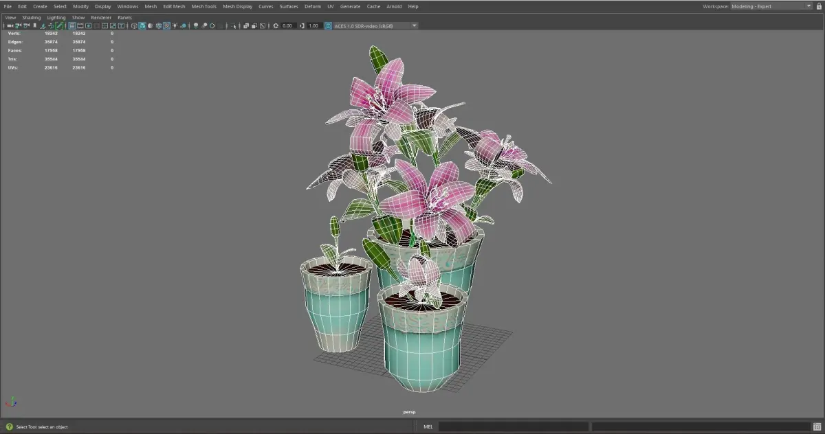This screenshot has height=434, width=825.
Task: Open the panel Show menu
Action: [78, 17]
